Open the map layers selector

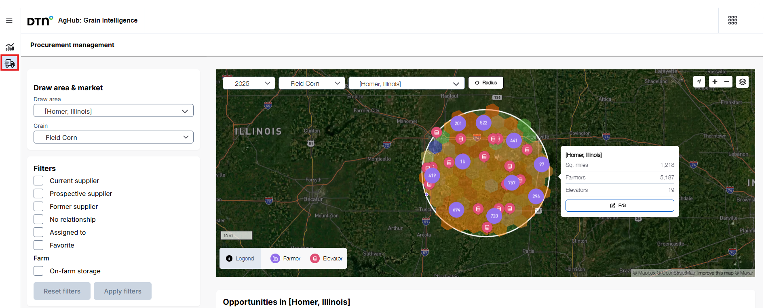[742, 82]
